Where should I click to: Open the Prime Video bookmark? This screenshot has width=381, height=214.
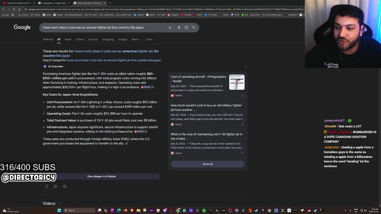tap(211, 15)
